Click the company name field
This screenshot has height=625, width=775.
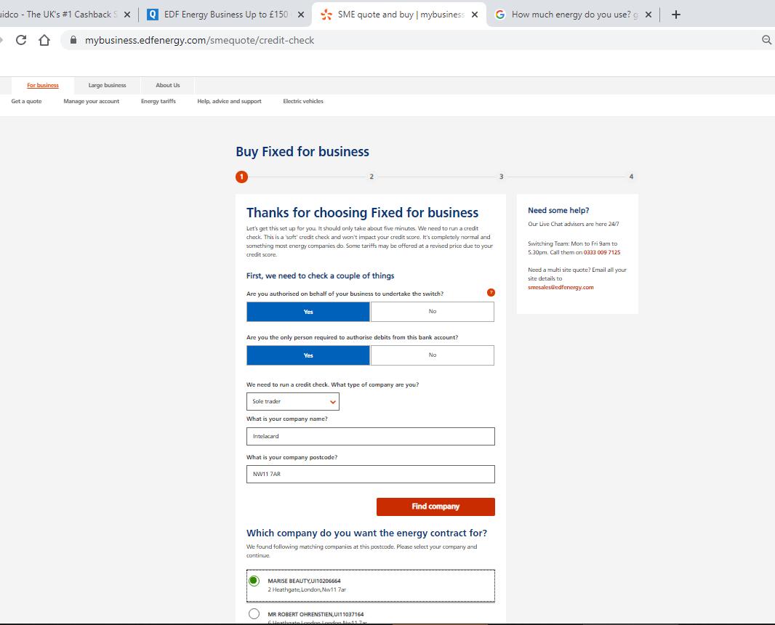pyautogui.click(x=371, y=436)
